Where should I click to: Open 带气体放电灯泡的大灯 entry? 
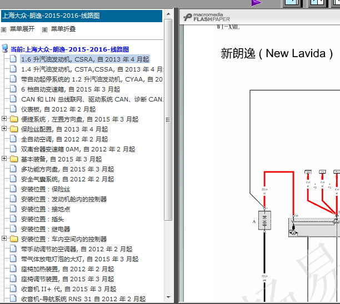coord(79,259)
